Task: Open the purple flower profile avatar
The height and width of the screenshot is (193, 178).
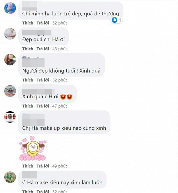Action: [x=10, y=8]
